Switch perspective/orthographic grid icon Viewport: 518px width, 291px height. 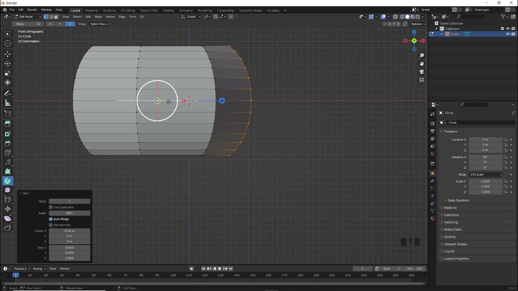[x=422, y=80]
